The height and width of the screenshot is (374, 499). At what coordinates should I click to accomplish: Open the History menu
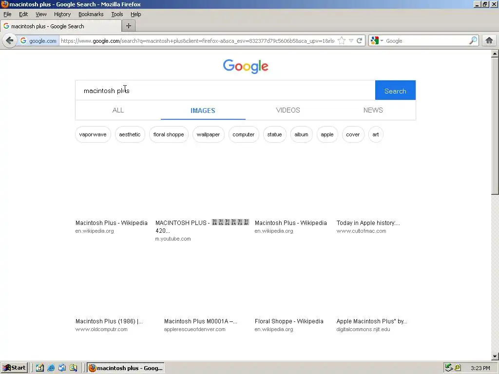pyautogui.click(x=62, y=14)
